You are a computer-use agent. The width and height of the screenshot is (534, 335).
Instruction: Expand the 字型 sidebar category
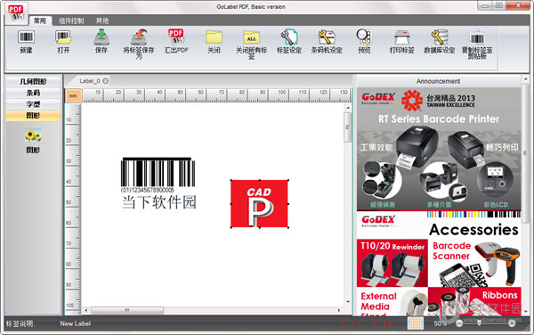tap(33, 104)
